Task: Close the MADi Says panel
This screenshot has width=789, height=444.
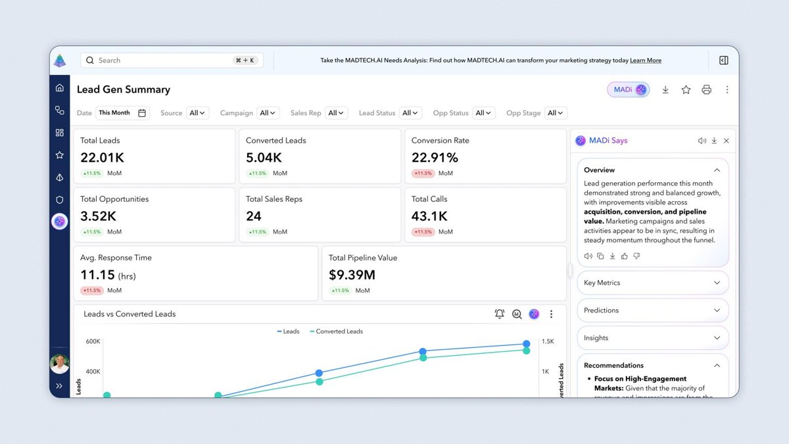Action: (x=727, y=141)
